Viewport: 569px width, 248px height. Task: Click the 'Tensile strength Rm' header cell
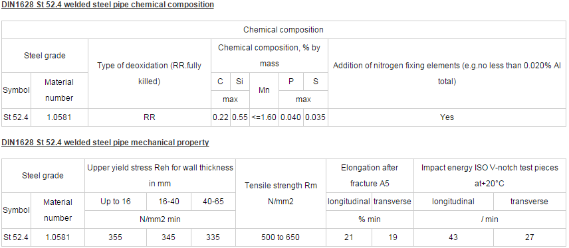click(281, 194)
